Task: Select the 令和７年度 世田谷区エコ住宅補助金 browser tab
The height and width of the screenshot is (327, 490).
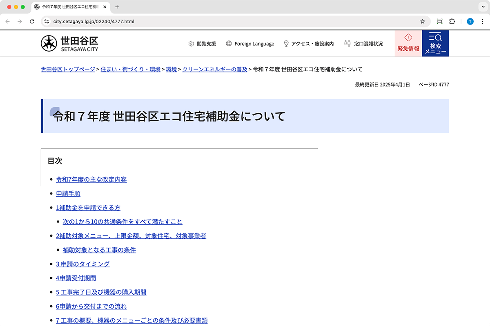Action: click(x=70, y=7)
